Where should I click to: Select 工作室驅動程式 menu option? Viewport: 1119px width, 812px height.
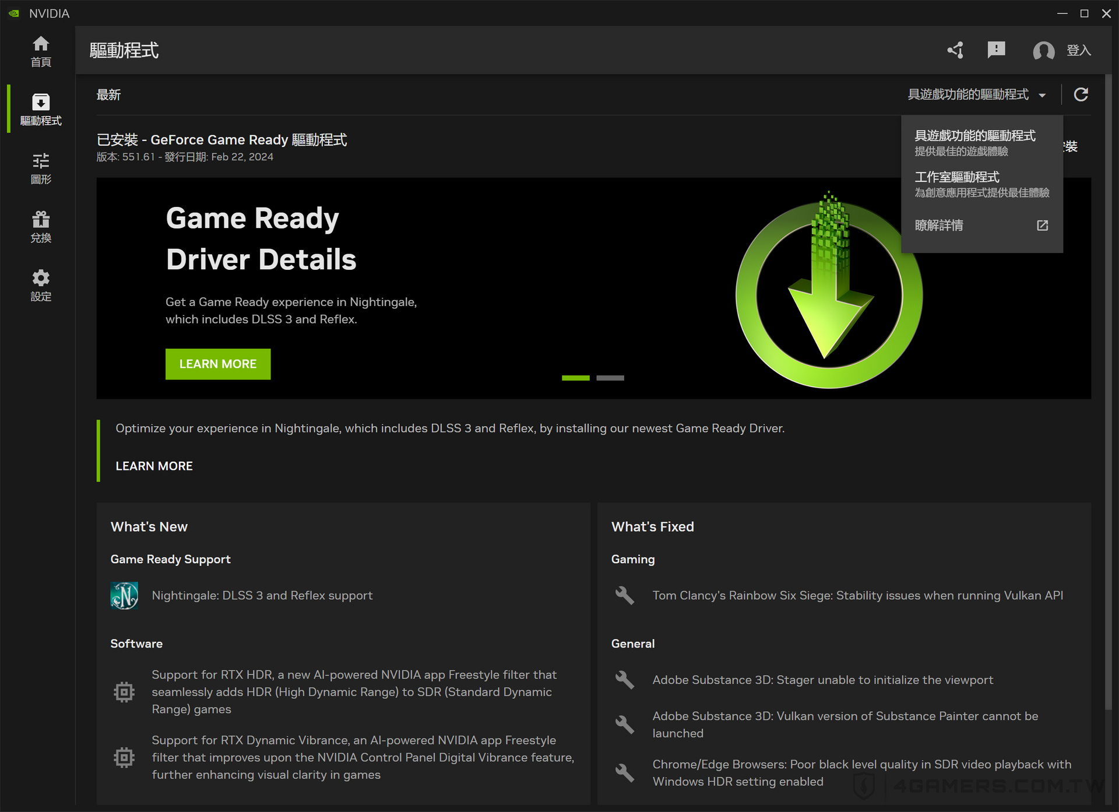pos(982,184)
